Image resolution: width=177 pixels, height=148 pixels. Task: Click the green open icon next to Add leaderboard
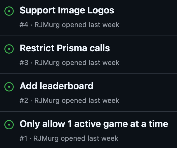[9, 87]
